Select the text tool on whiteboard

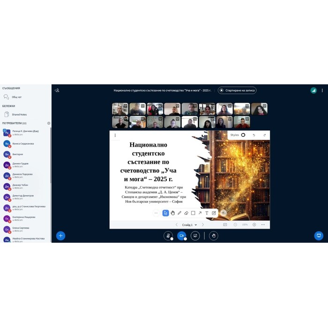tap(207, 213)
